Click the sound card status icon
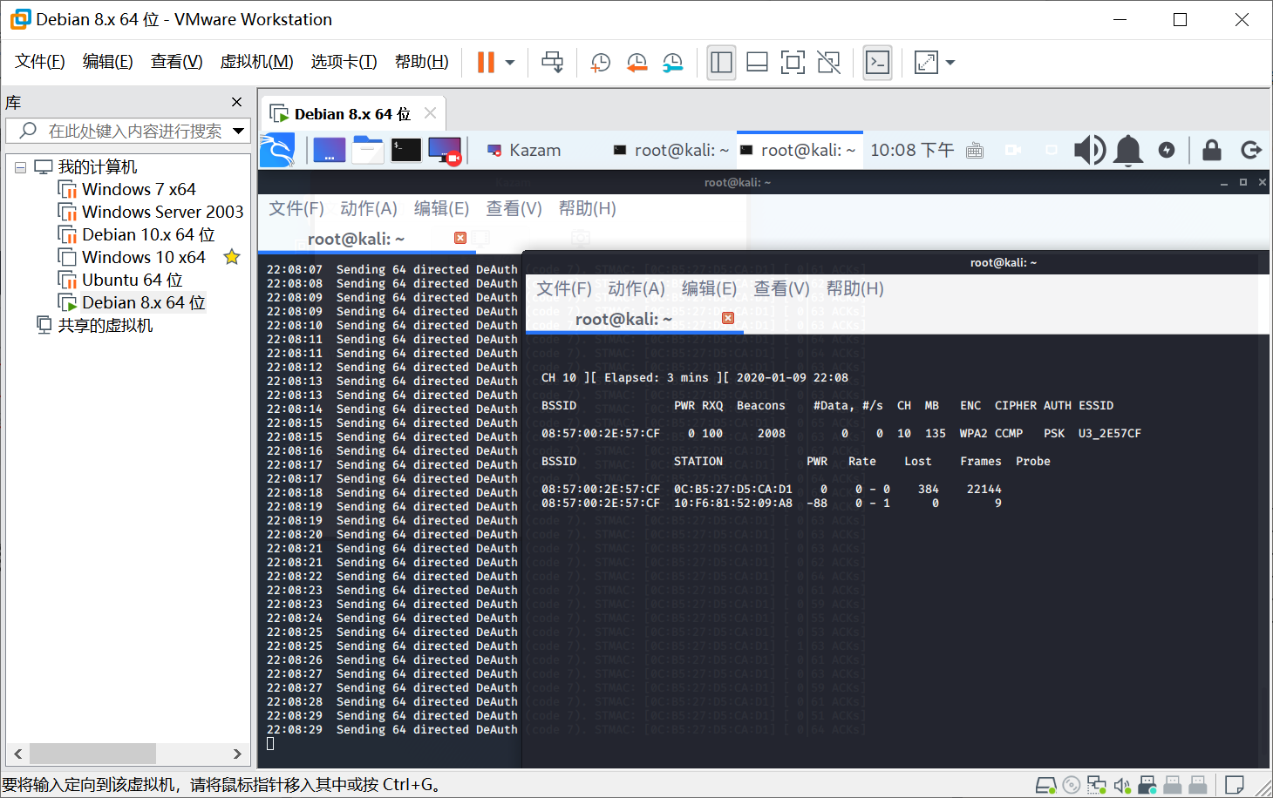Screen dimensions: 1273x798 pyautogui.click(x=1122, y=785)
